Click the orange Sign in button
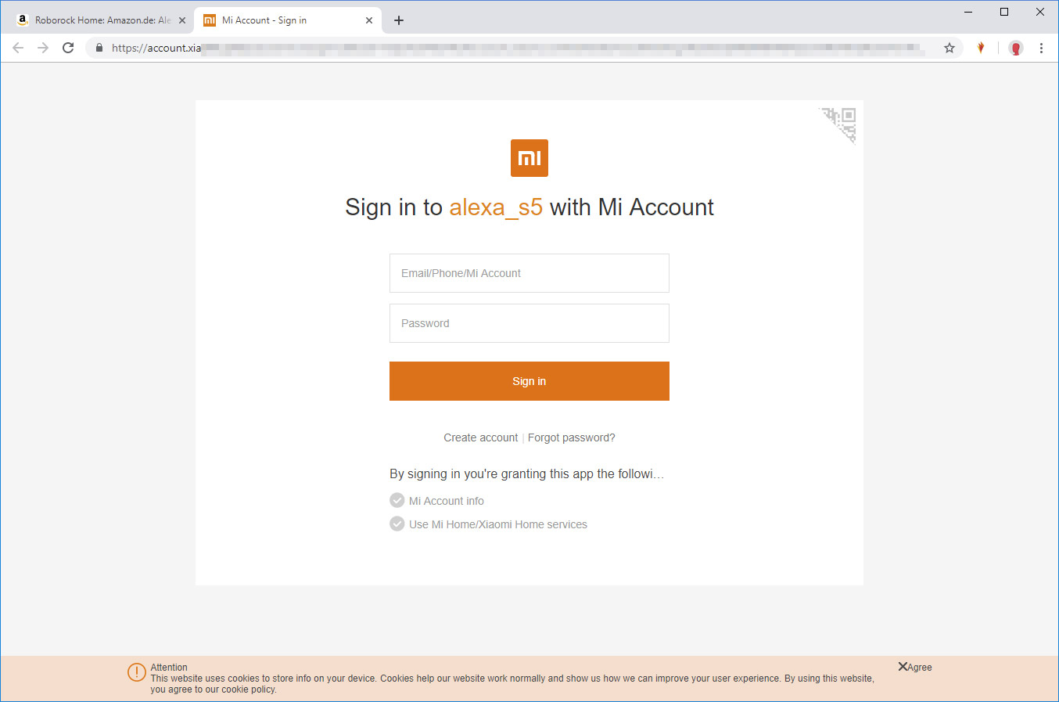The width and height of the screenshot is (1059, 702). coord(529,381)
